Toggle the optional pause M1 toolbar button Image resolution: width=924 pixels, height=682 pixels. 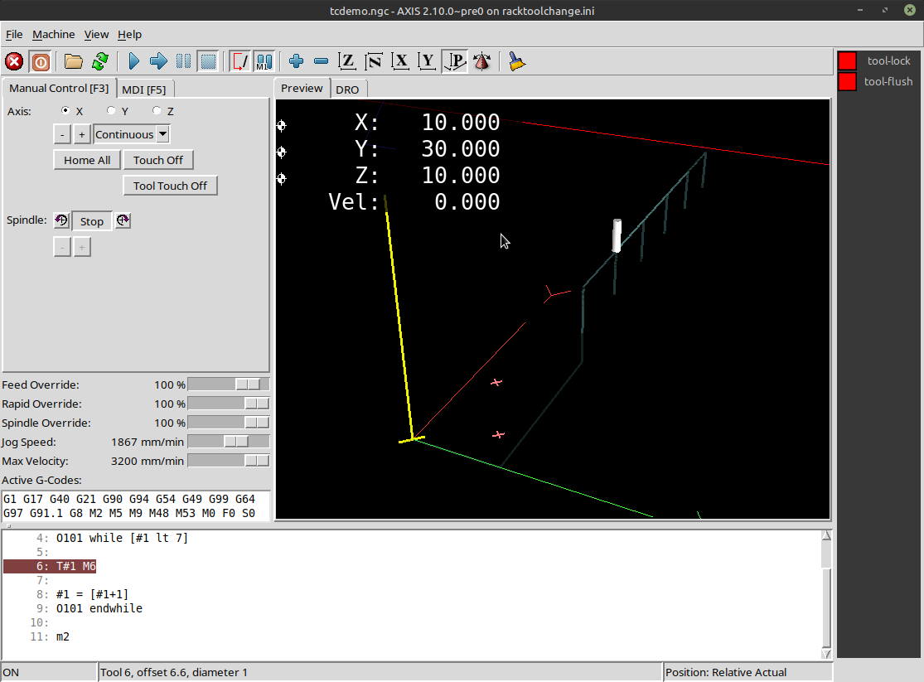point(264,61)
